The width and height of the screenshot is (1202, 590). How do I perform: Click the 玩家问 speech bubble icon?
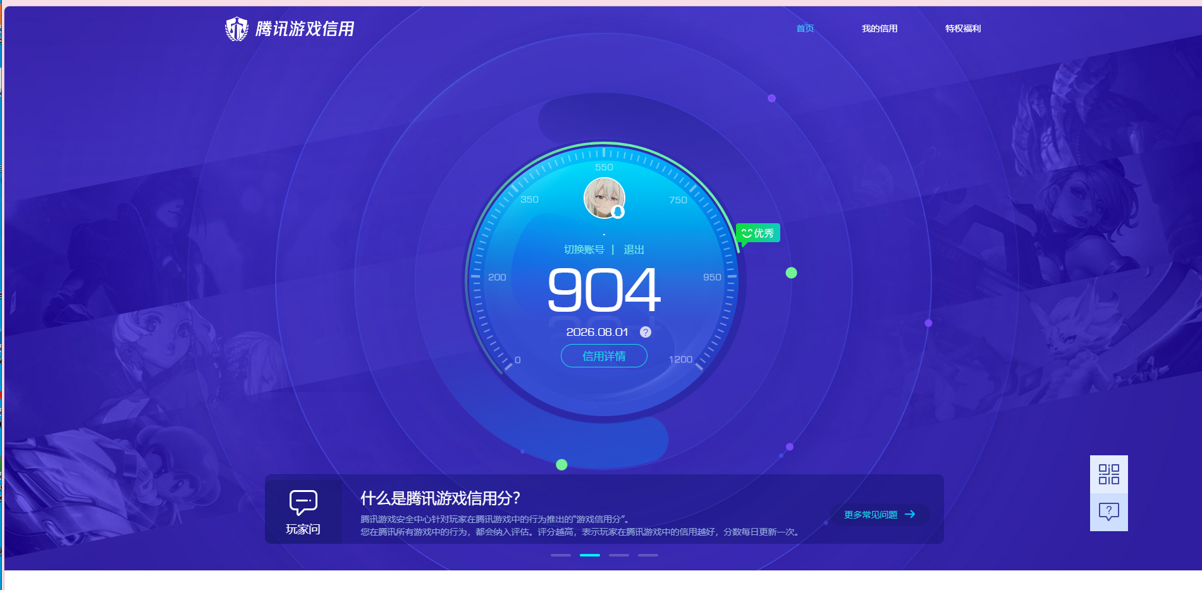(x=304, y=503)
